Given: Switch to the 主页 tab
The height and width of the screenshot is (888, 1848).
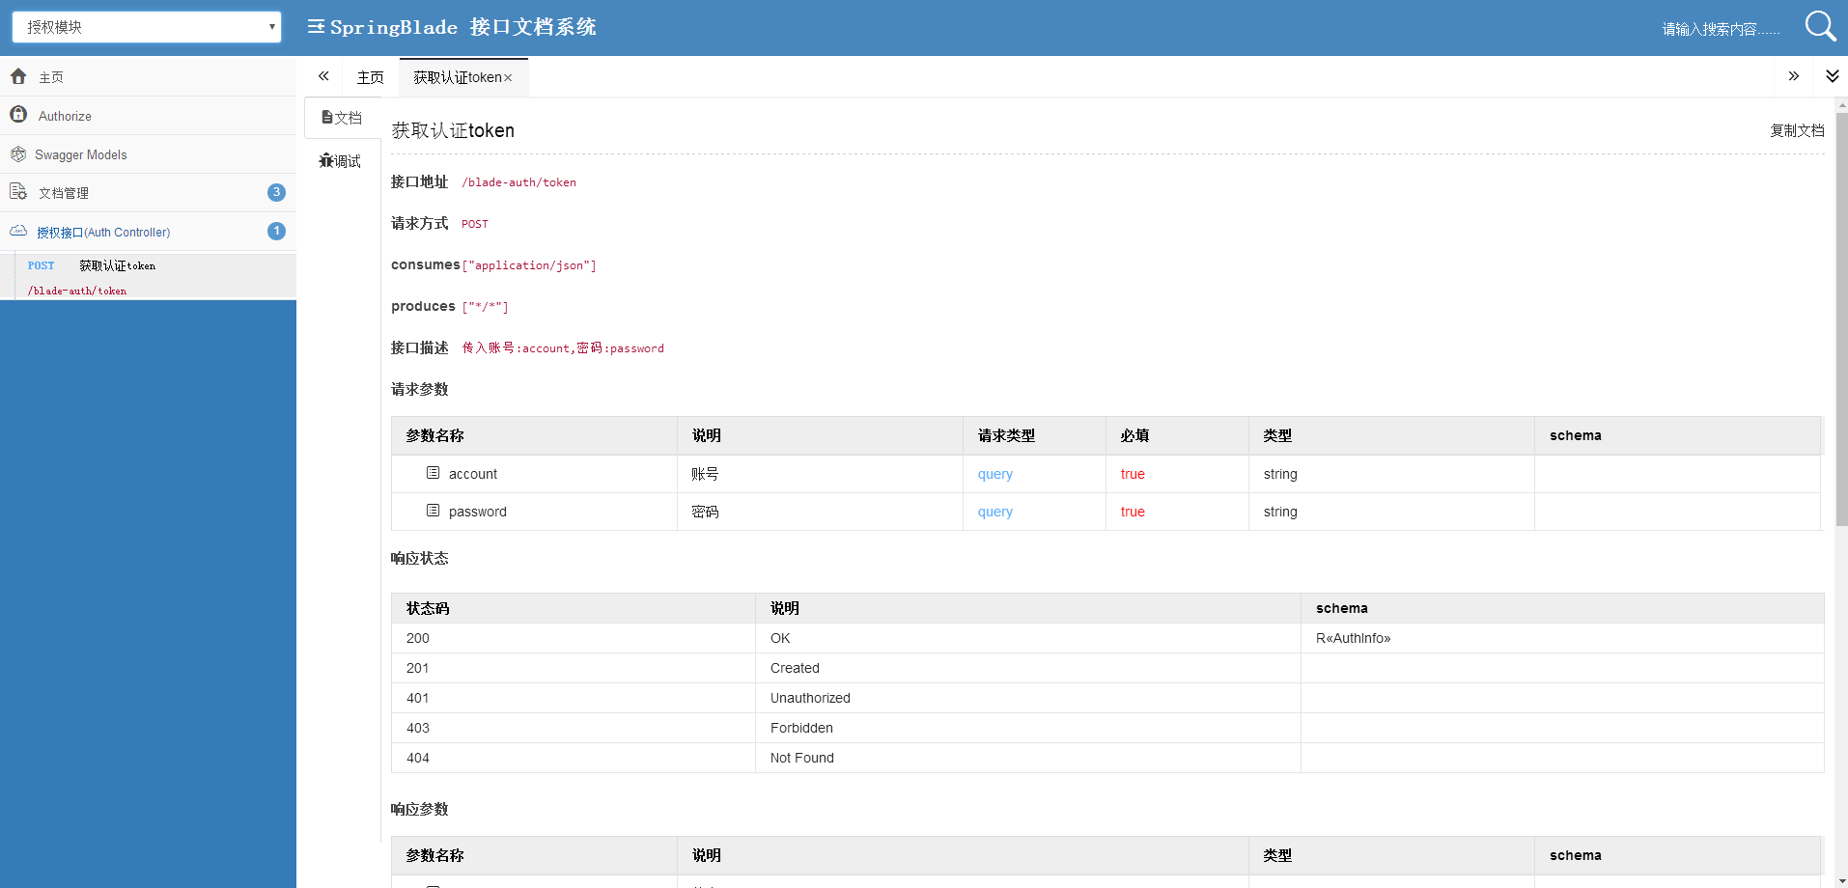Looking at the screenshot, I should pyautogui.click(x=370, y=76).
